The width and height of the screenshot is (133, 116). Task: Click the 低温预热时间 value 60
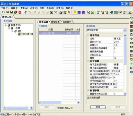(118, 87)
